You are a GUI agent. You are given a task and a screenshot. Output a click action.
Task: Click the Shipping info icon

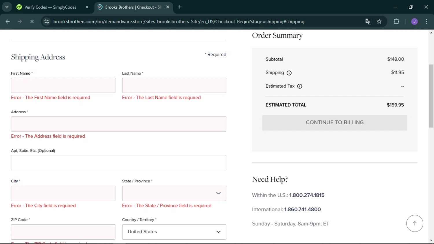(289, 73)
